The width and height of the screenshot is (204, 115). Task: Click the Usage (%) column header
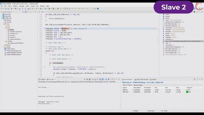pyautogui.click(x=189, y=88)
